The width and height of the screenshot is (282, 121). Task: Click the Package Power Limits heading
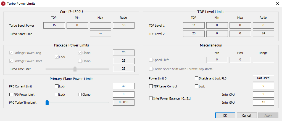pos(72,45)
